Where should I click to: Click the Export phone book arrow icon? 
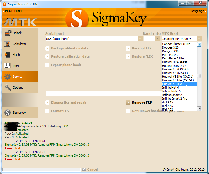[47, 65]
